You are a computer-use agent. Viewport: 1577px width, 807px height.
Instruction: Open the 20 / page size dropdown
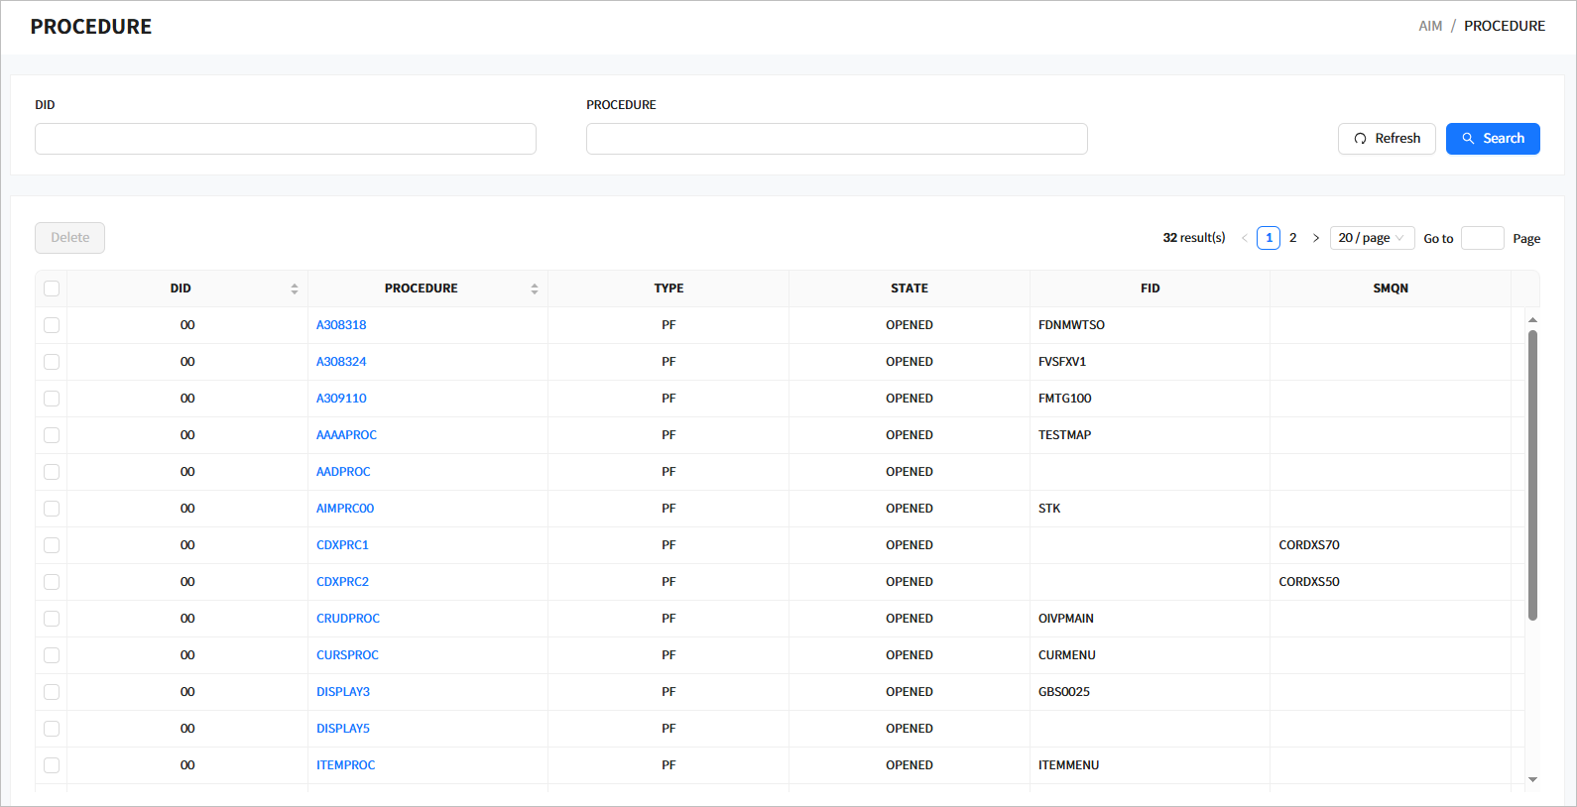pos(1372,238)
